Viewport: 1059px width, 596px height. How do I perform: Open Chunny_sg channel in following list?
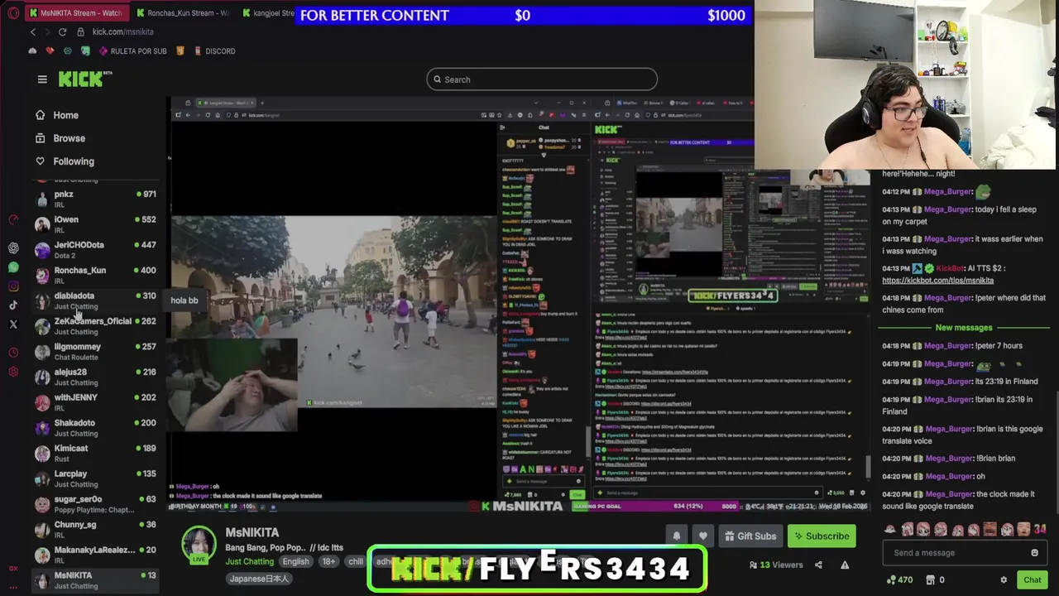(x=95, y=529)
